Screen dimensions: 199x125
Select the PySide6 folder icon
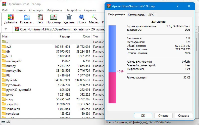pyautogui.click(x=4, y=80)
